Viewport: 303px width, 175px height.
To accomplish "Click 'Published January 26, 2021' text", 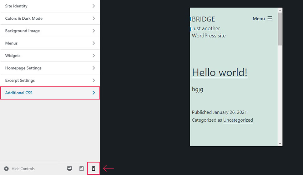I will [x=219, y=112].
